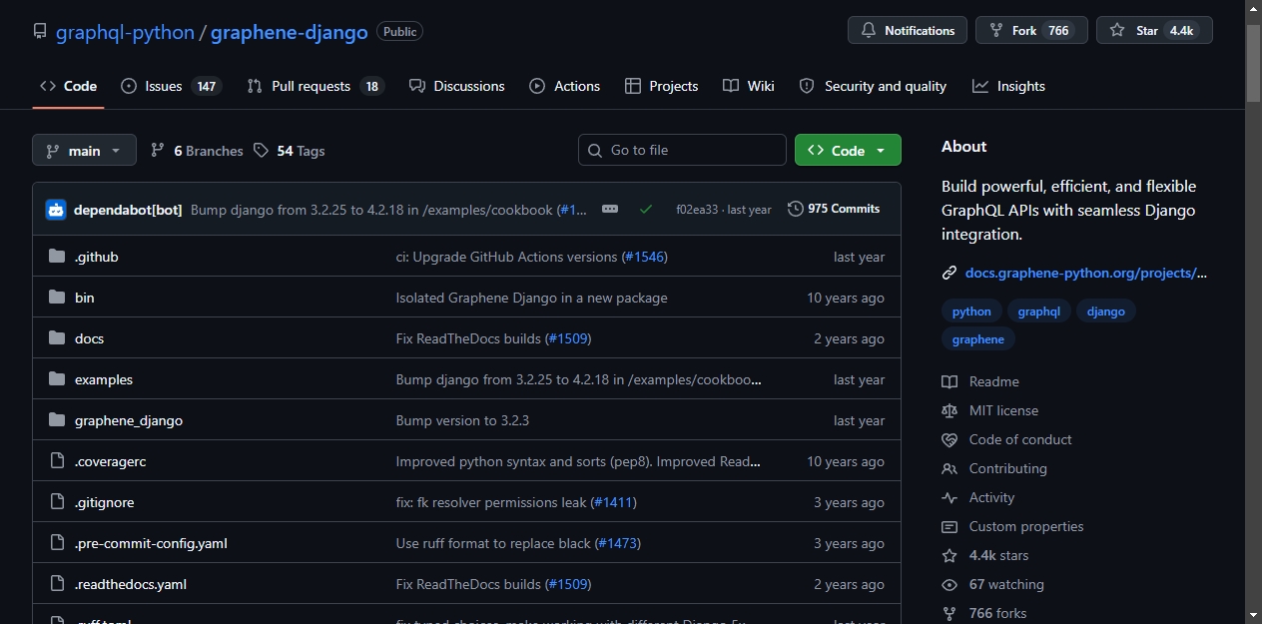Open pull request #1411 link

[614, 502]
